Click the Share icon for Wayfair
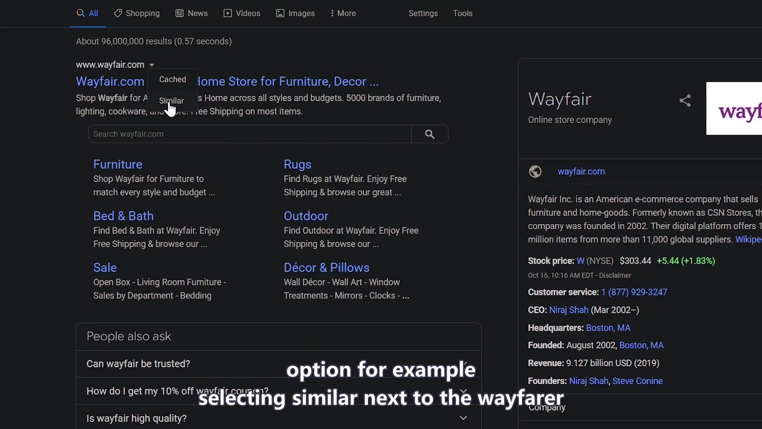The height and width of the screenshot is (429, 762). (x=685, y=100)
